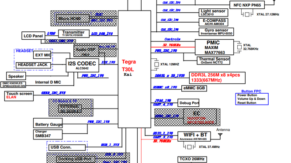Click the red 32.768KHz label near PMIC
Image resolution: width=291 pixels, height=163 pixels.
click(x=172, y=45)
